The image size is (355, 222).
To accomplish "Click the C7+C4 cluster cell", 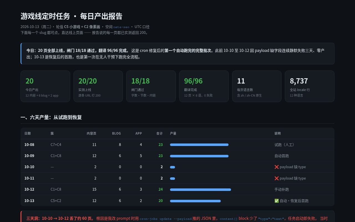I will [56, 145].
